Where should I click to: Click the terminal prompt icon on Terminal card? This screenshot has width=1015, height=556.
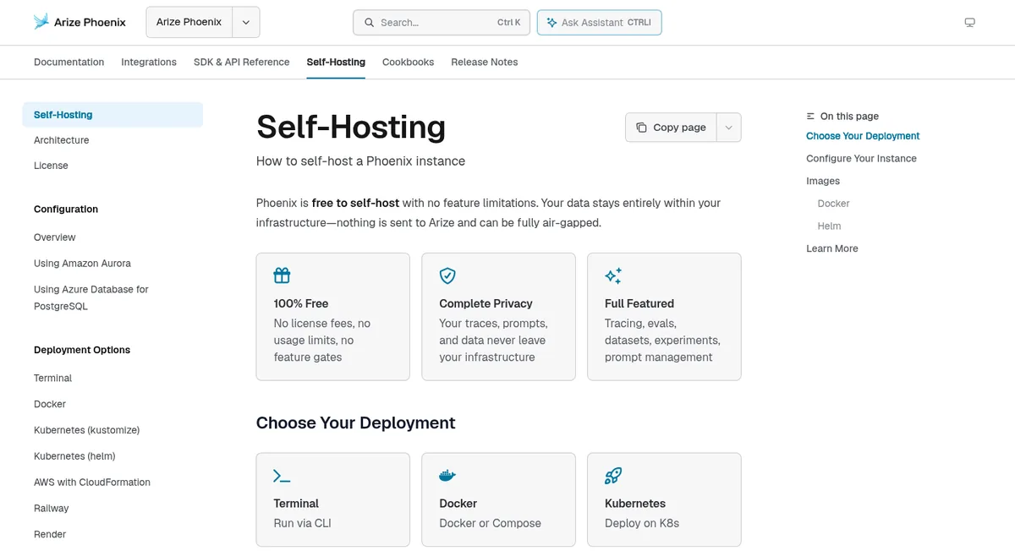pos(282,476)
